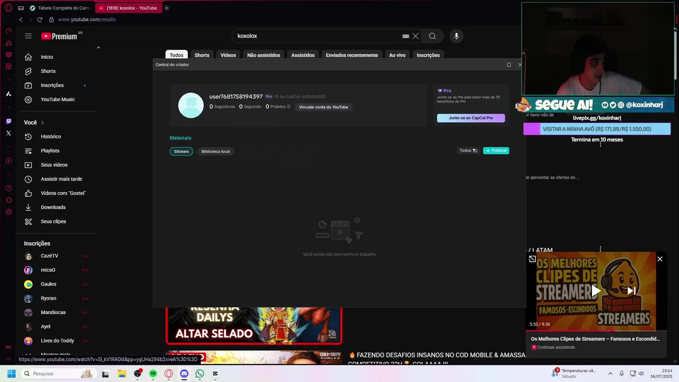Launch YouTube Music from the sidebar
679x382 pixels.
point(57,99)
